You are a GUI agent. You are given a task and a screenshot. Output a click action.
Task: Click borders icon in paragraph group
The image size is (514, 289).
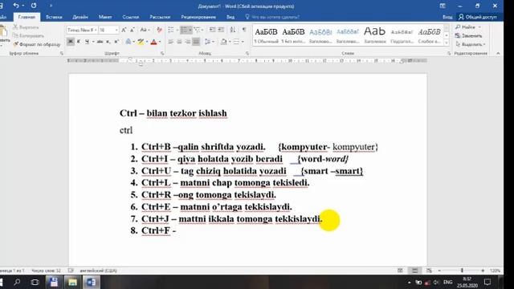click(236, 42)
